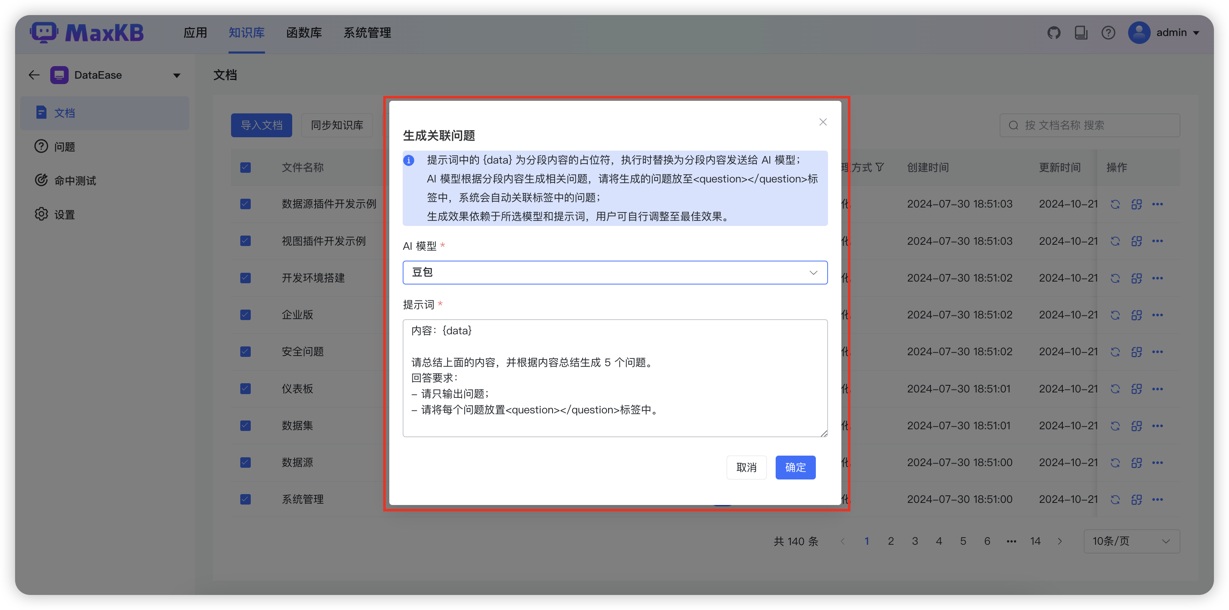1229x610 pixels.
Task: Click refresh icon for 数据源插件开发示例 row
Action: pyautogui.click(x=1115, y=204)
